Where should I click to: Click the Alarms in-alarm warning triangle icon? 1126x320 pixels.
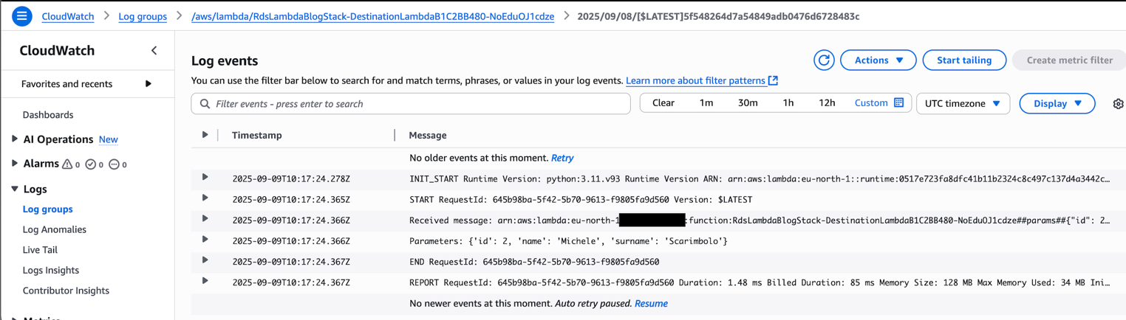tap(67, 164)
